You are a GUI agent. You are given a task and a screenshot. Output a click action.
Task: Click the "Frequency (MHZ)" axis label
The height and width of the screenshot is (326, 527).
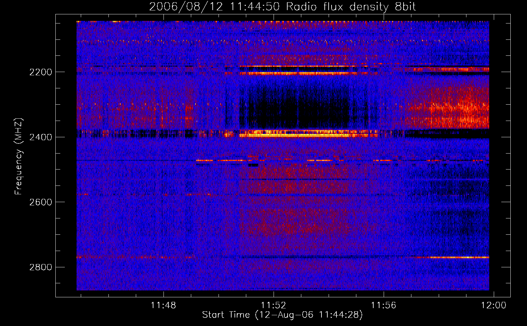tap(19, 156)
